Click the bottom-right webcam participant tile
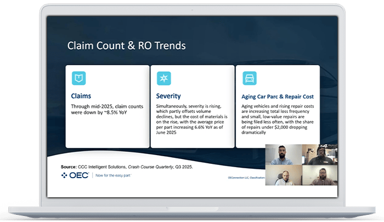The image size is (384, 222). pos(320,175)
